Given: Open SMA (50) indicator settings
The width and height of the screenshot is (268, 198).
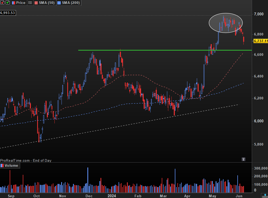Looking at the screenshot, I should click(47, 3).
